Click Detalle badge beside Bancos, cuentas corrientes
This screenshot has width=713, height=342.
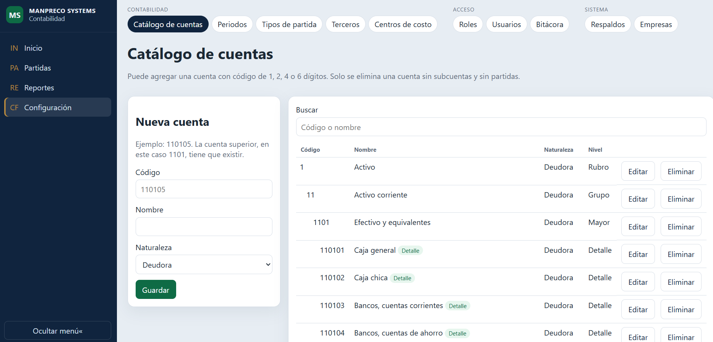458,306
